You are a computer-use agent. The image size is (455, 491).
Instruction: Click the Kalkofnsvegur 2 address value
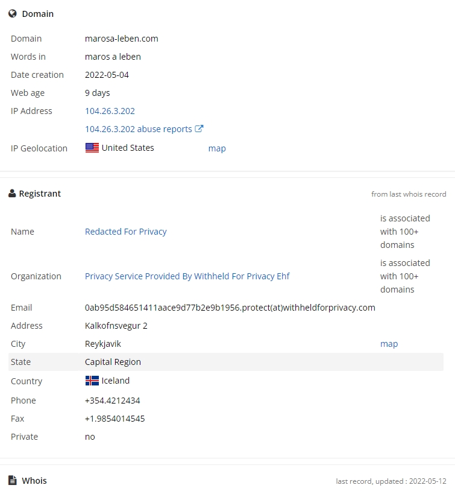tap(116, 326)
